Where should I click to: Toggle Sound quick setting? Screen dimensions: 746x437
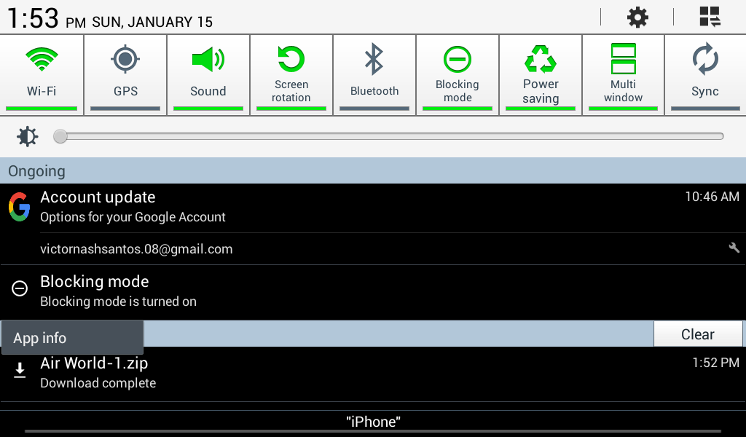tap(208, 75)
